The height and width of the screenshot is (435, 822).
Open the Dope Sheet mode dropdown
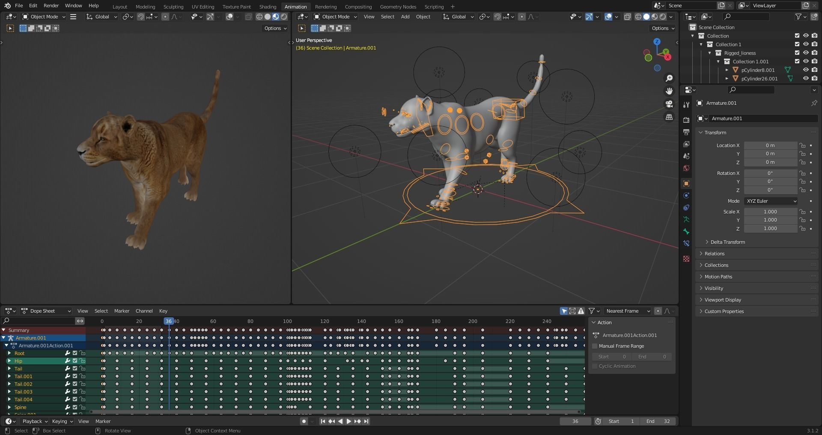pyautogui.click(x=46, y=311)
